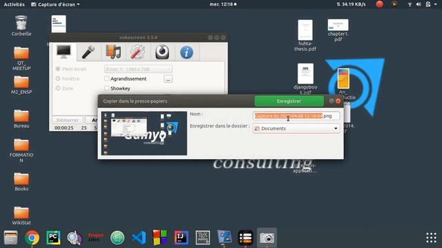
Task: Open the vokoscreen video codec tab
Action: click(x=113, y=52)
